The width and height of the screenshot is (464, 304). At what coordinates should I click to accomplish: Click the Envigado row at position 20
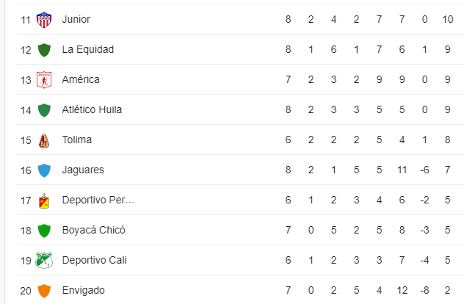(240, 290)
